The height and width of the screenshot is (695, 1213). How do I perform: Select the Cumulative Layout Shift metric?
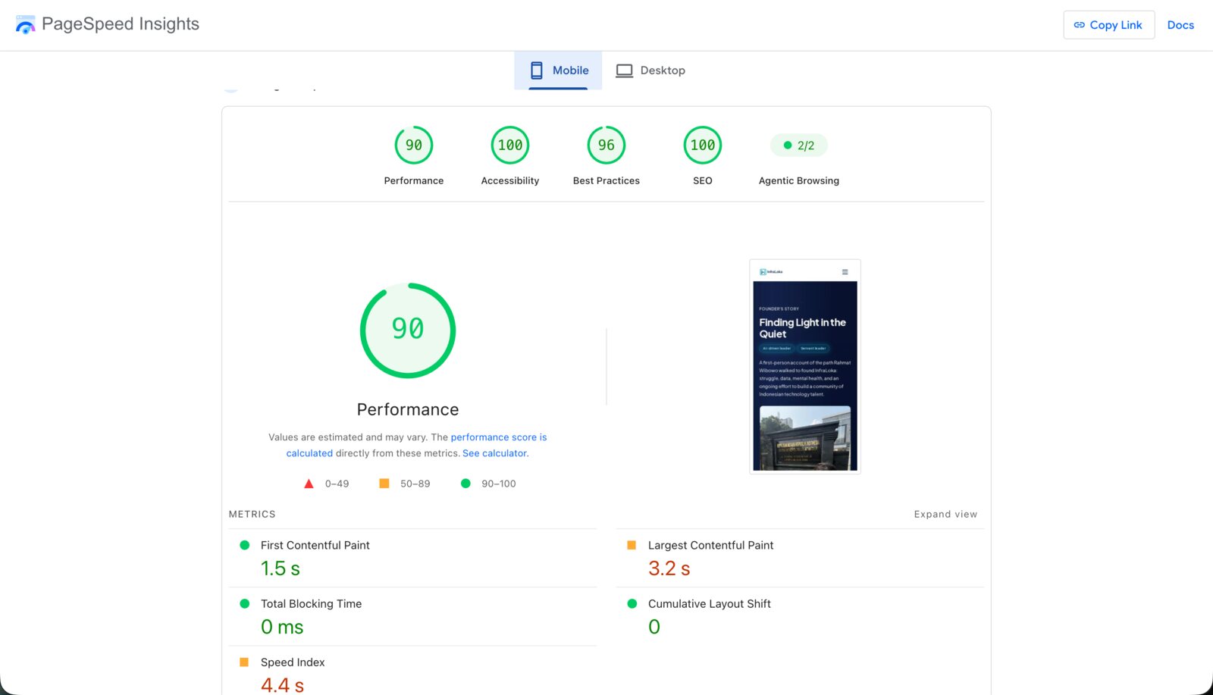click(x=710, y=603)
